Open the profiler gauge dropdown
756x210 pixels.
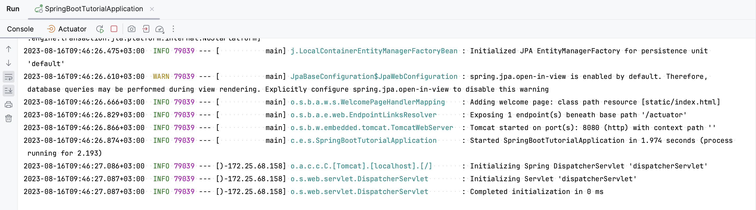point(160,29)
